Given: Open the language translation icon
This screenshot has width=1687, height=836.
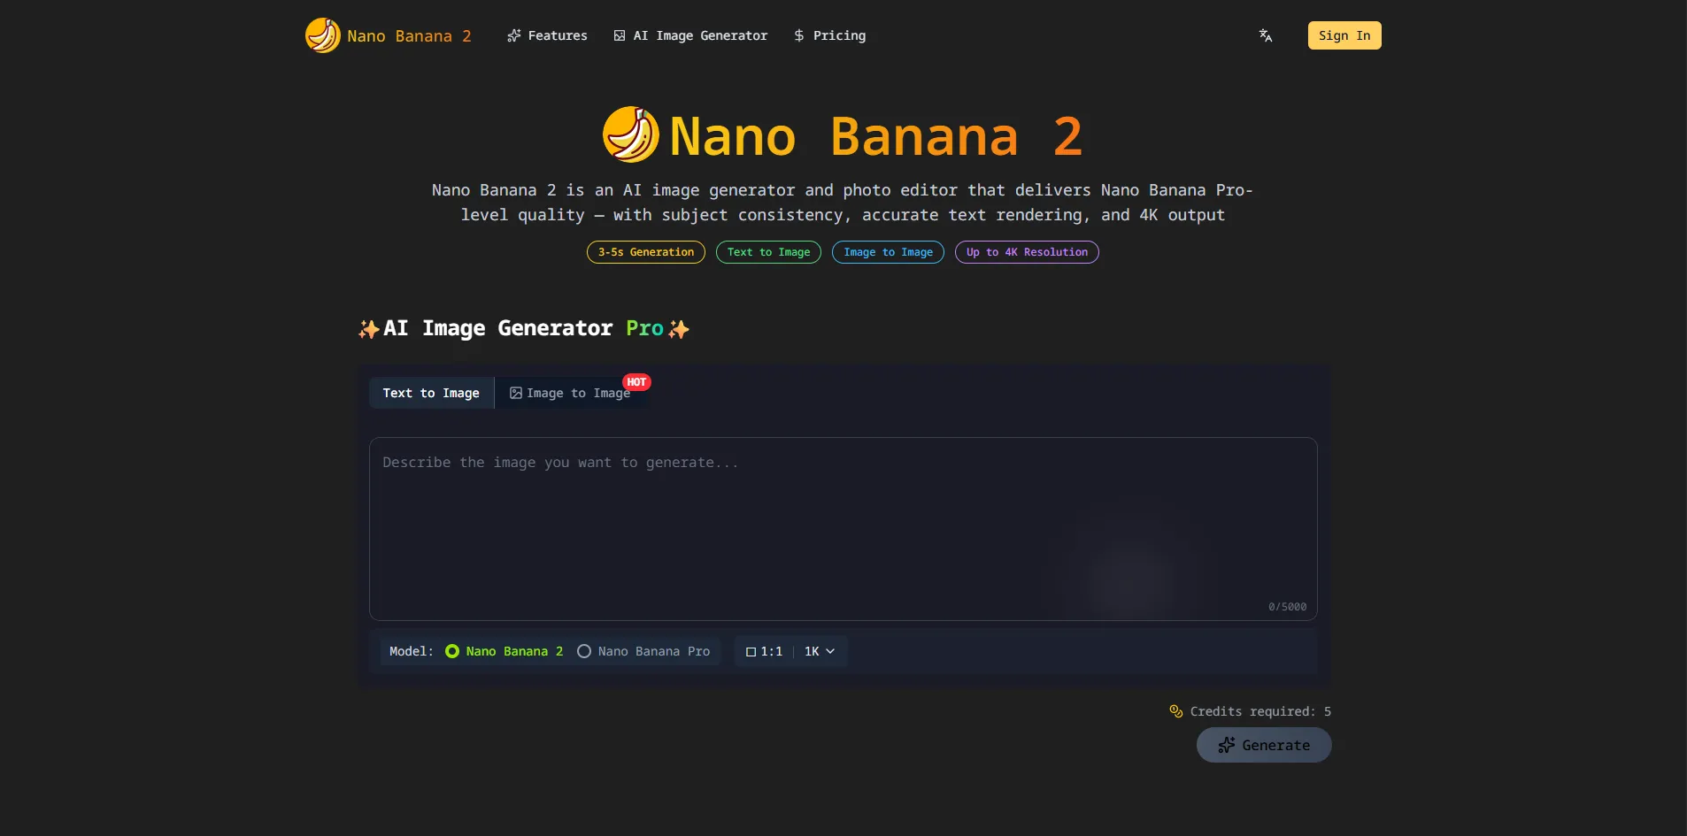Looking at the screenshot, I should (x=1266, y=35).
